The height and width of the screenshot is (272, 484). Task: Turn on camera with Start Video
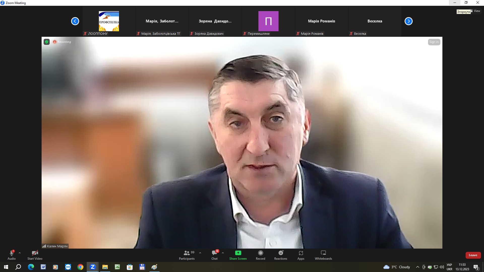click(x=35, y=255)
